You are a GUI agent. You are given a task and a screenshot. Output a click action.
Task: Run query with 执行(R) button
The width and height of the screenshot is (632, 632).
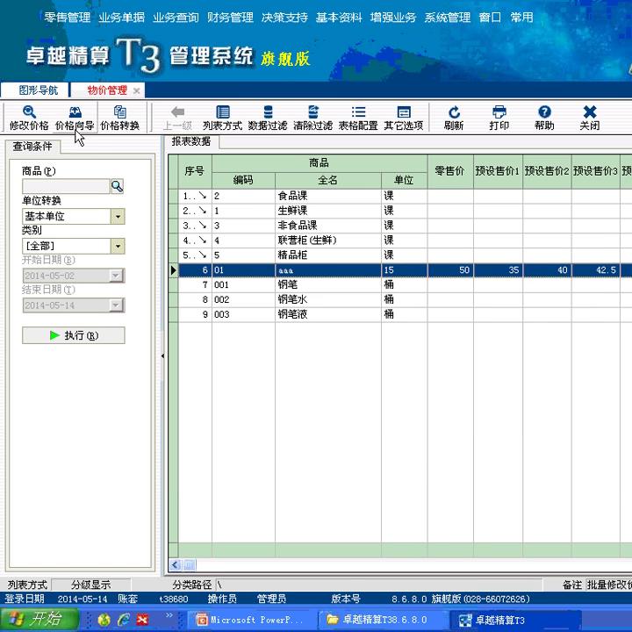pyautogui.click(x=74, y=335)
